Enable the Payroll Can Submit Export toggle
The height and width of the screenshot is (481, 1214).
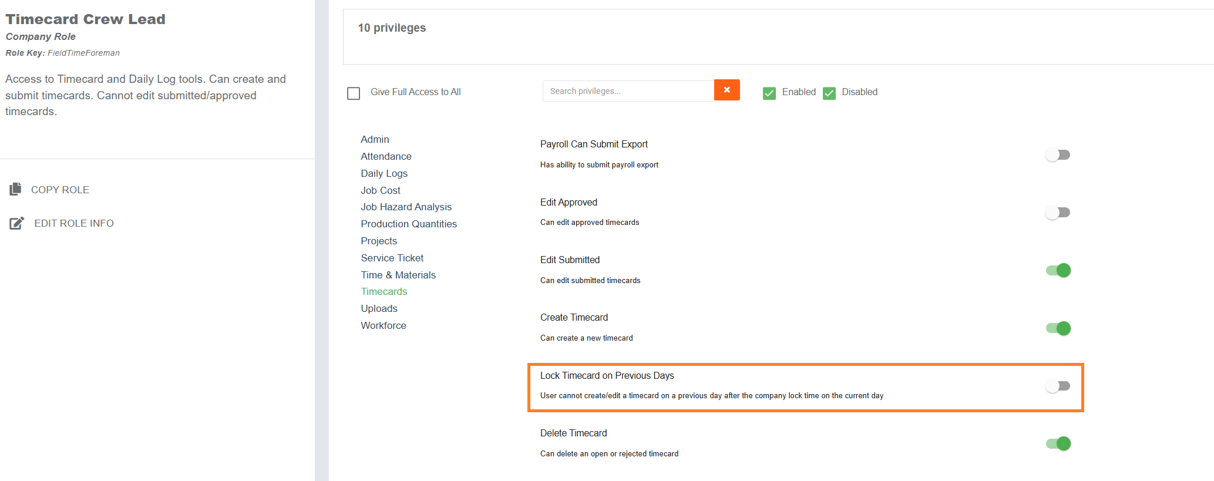[1058, 155]
